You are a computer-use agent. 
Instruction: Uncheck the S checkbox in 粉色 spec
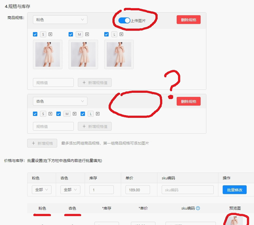click(x=35, y=34)
